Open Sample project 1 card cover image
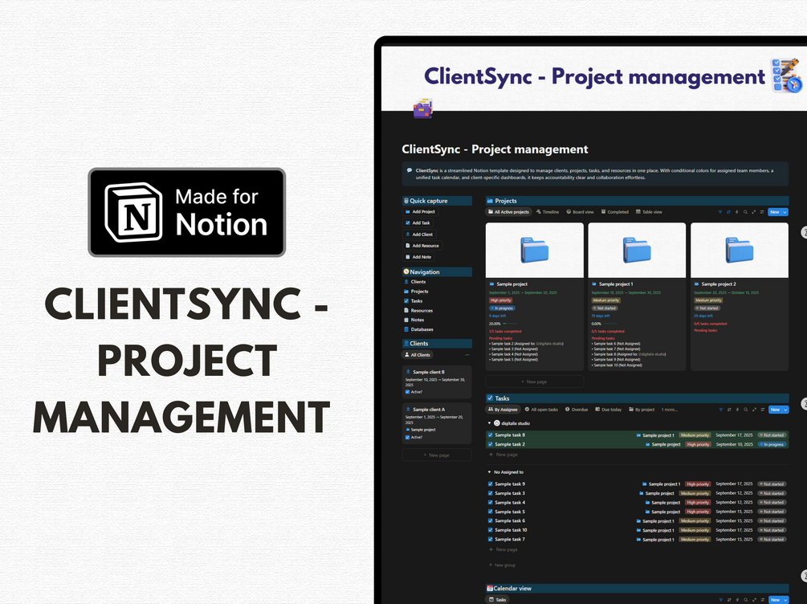 pos(637,251)
